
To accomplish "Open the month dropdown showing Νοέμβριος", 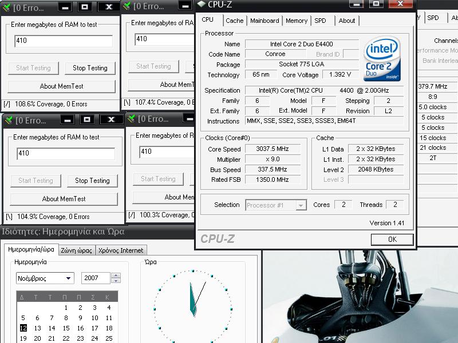I will point(45,278).
